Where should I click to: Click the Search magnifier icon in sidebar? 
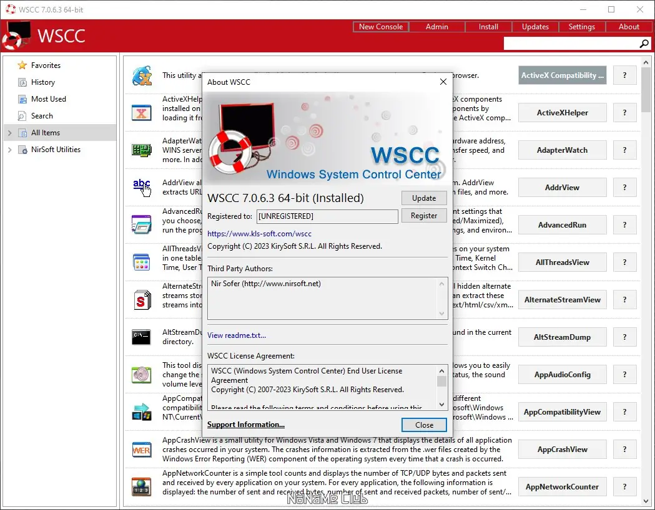(x=22, y=116)
